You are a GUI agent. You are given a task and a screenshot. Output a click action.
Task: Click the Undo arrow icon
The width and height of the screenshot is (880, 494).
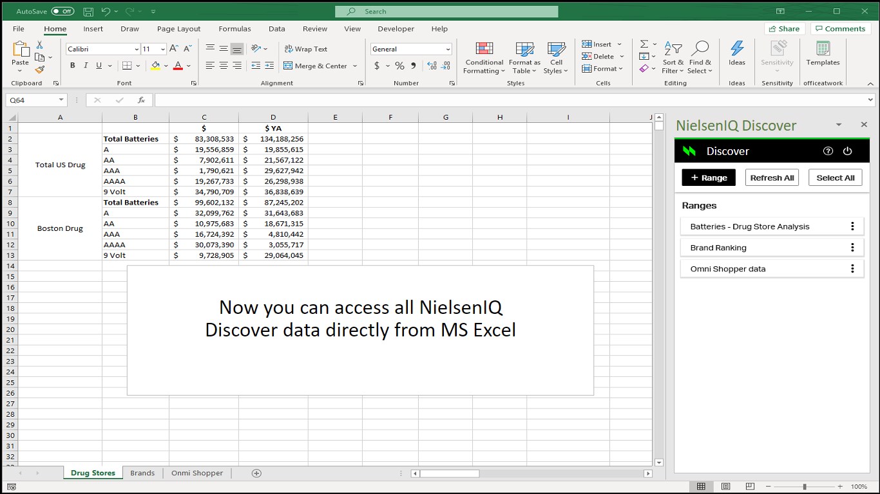(106, 11)
